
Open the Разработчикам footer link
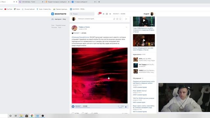(x=60, y=25)
